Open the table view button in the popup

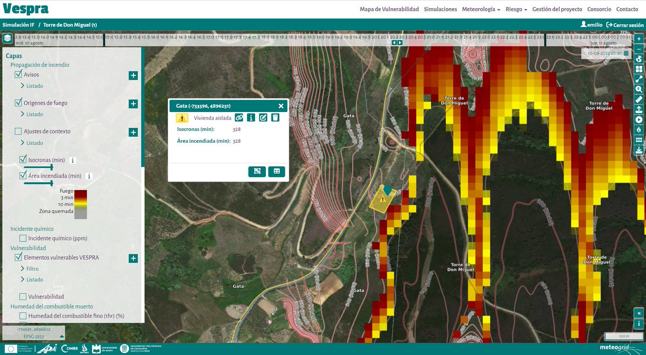pyautogui.click(x=277, y=171)
